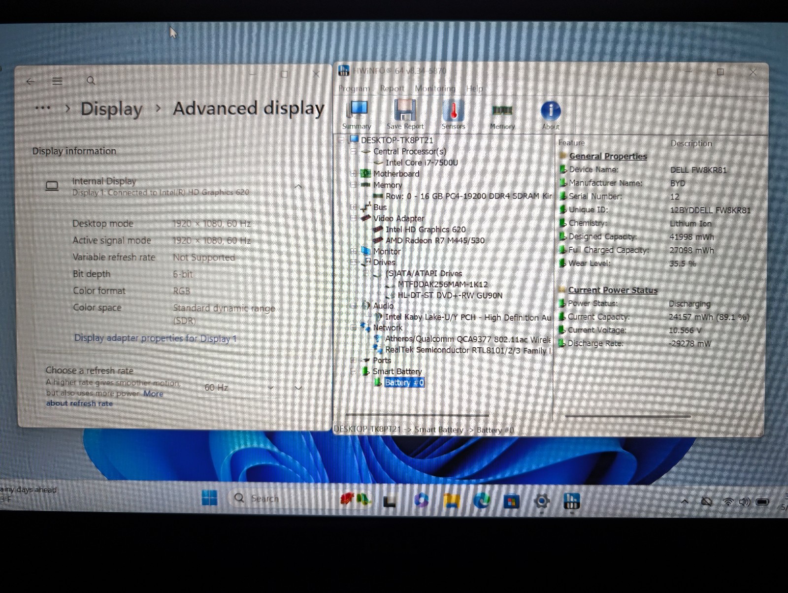Collapse the Memory tree node
Viewport: 788px width, 593px height.
[x=353, y=185]
